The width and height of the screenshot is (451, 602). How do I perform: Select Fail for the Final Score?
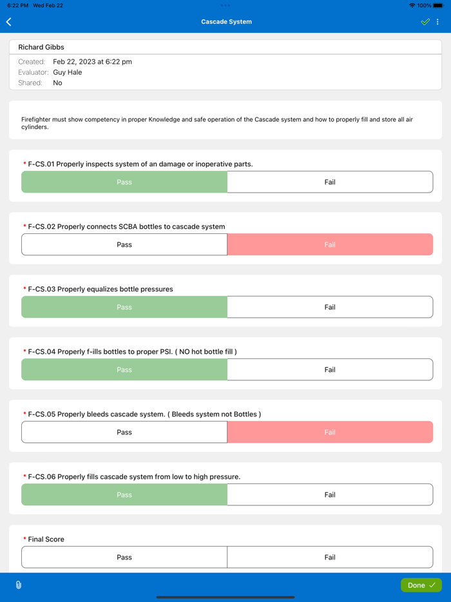(x=330, y=557)
